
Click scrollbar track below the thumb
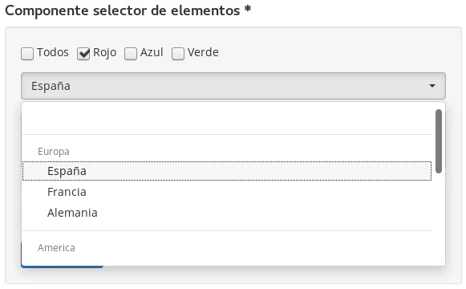439,217
